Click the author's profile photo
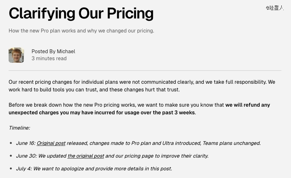 [16, 55]
